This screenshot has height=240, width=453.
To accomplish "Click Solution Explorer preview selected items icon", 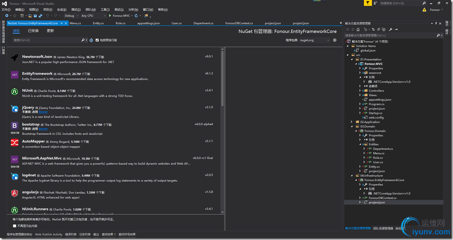I will (396, 30).
